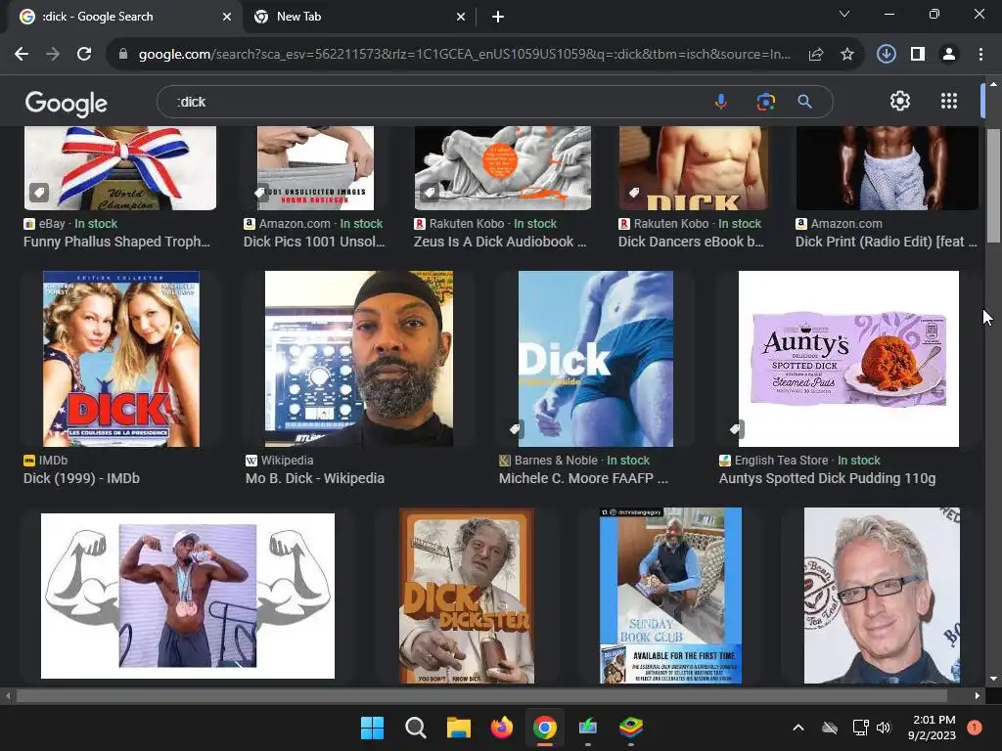Open 'Dick (1999) - IMDb' link
Image resolution: width=1002 pixels, height=751 pixels.
(x=81, y=478)
